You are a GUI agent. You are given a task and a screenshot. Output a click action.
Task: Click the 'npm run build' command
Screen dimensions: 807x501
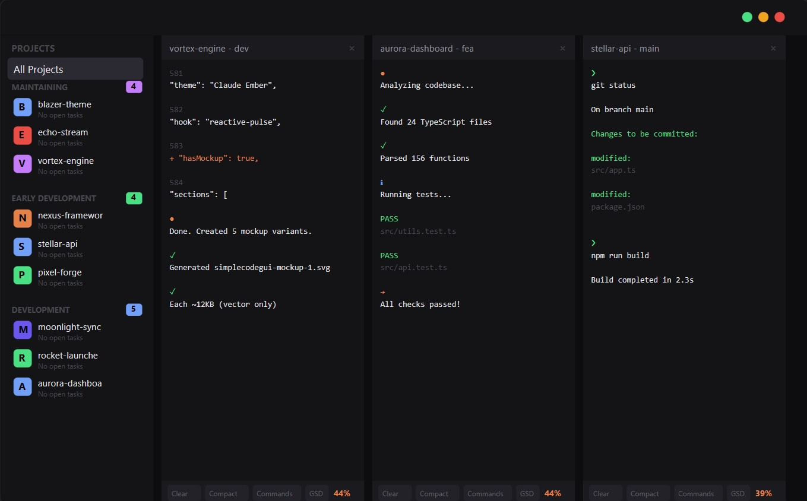[620, 255]
